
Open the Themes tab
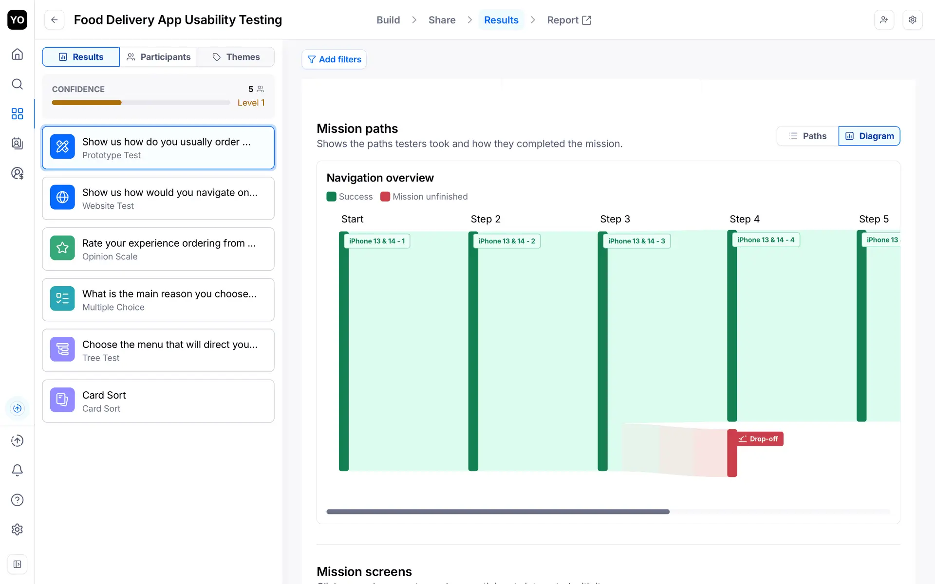pos(236,57)
